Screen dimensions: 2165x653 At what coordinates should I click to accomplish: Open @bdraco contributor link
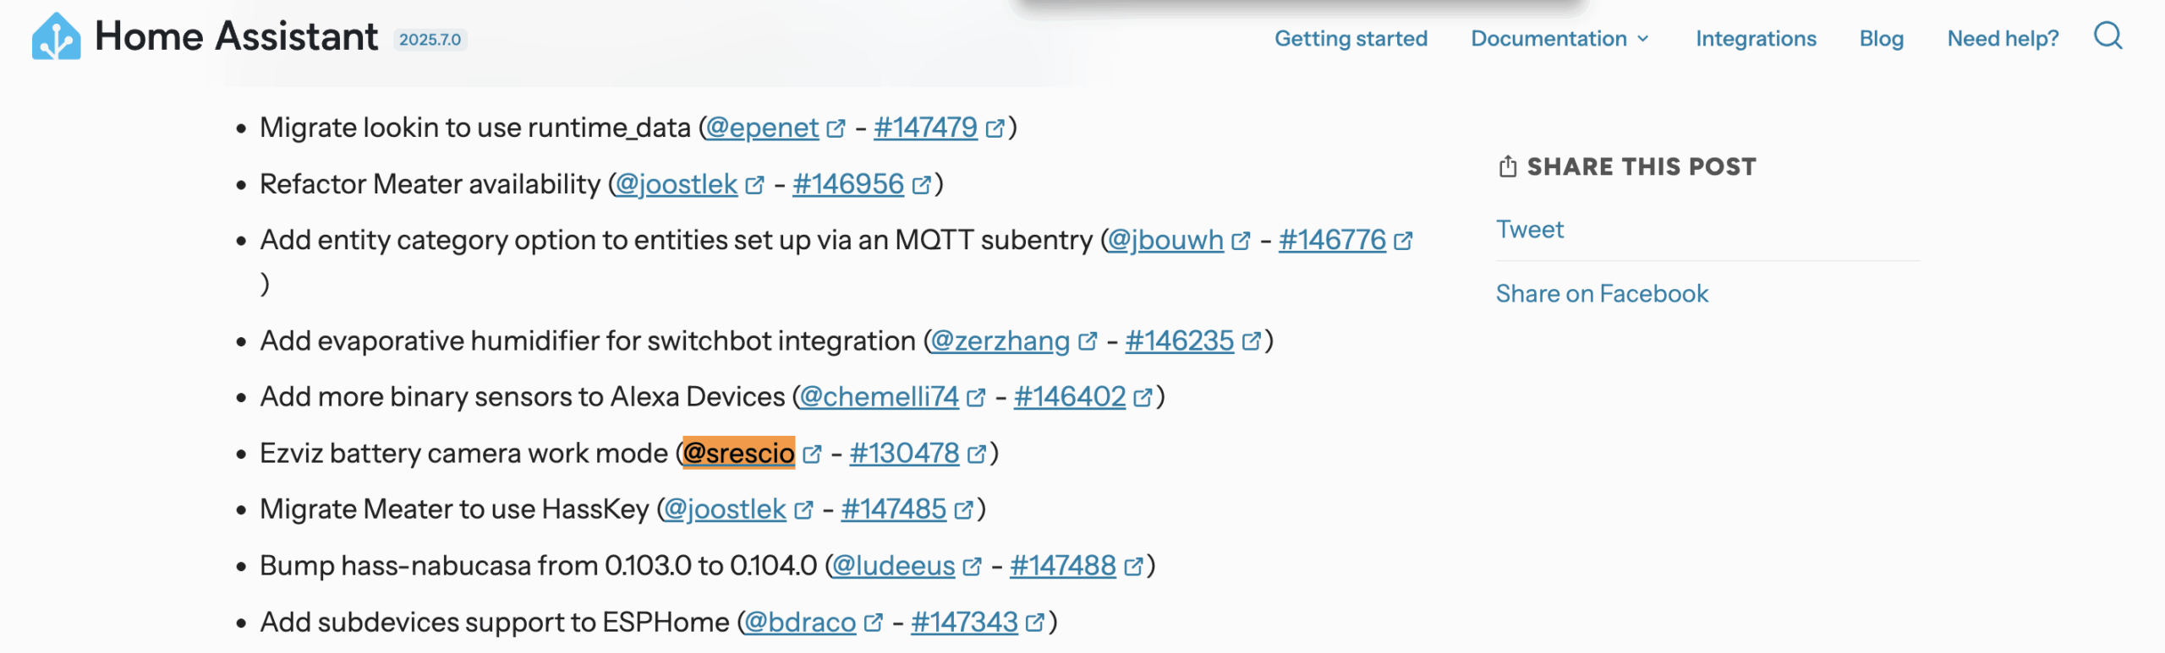[x=799, y=623]
